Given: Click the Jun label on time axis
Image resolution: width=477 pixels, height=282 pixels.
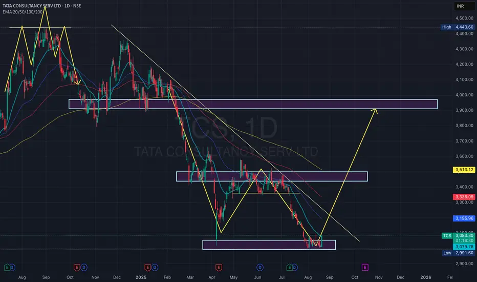Looking at the screenshot, I should pyautogui.click(x=257, y=277).
